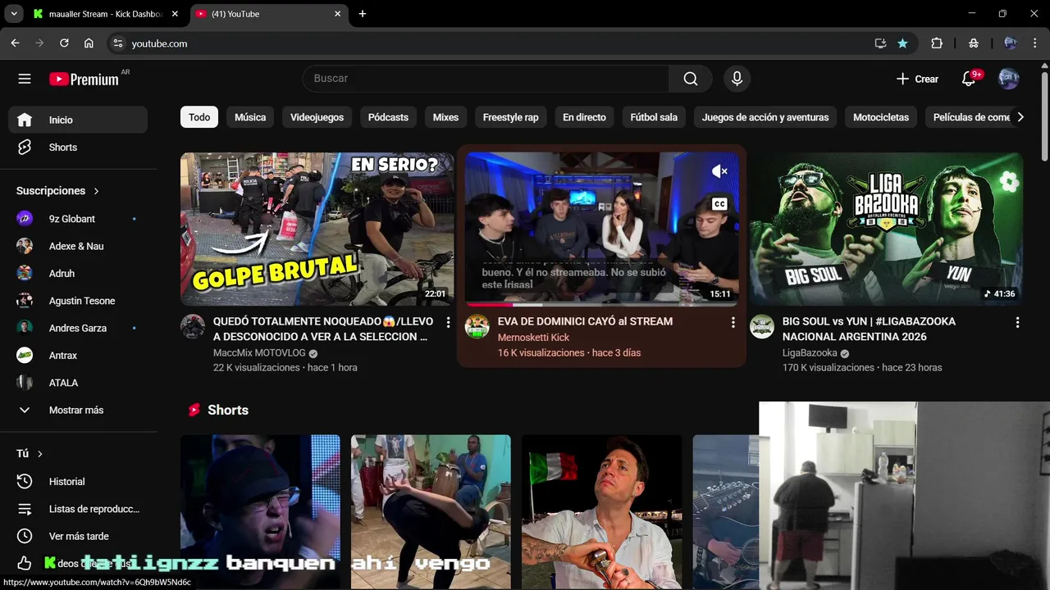
Task: Expand Mostrar más subscriptions
Action: pos(78,410)
